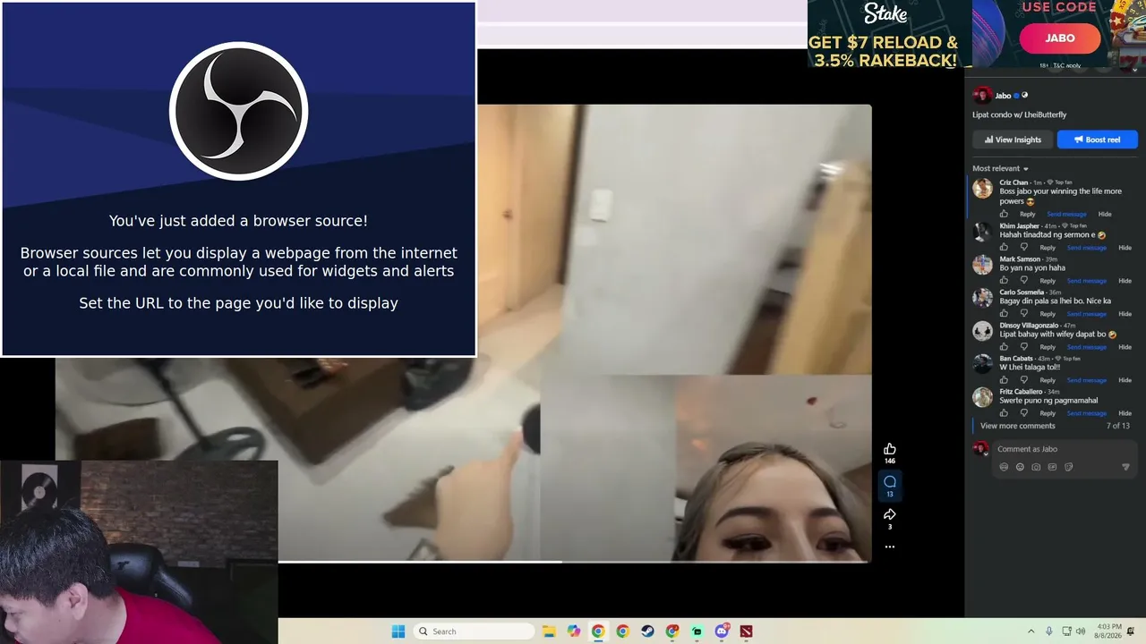
Task: Open the volume tray icon
Action: (1082, 631)
